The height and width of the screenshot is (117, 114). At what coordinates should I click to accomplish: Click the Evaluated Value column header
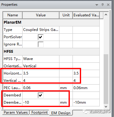coord(86,15)
